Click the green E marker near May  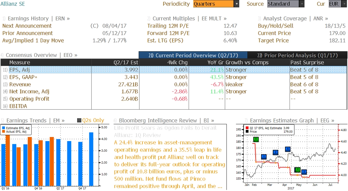[297, 170]
